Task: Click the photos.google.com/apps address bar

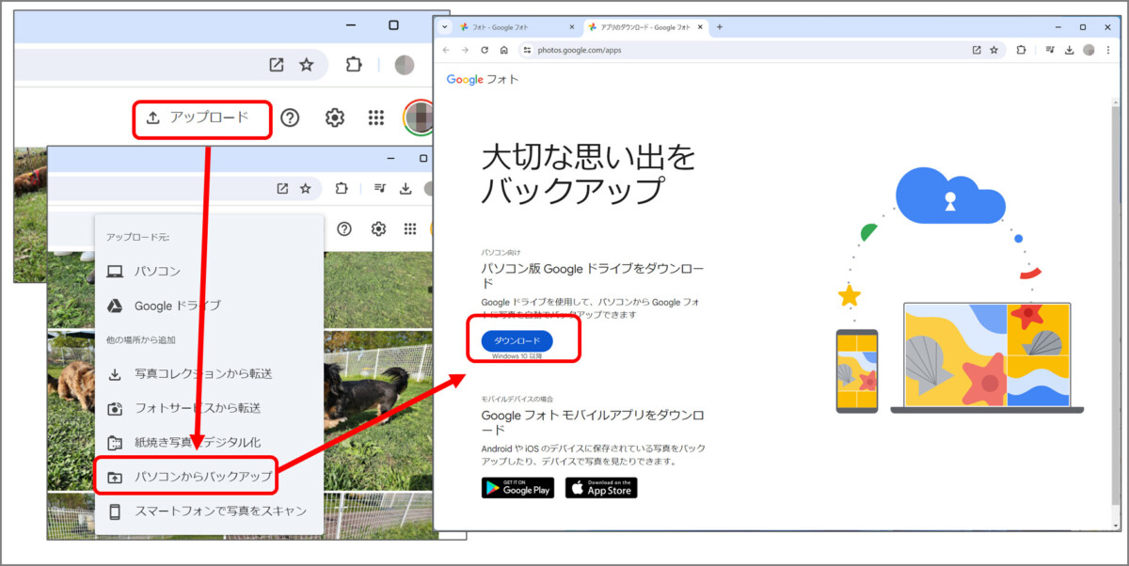Action: 762,50
